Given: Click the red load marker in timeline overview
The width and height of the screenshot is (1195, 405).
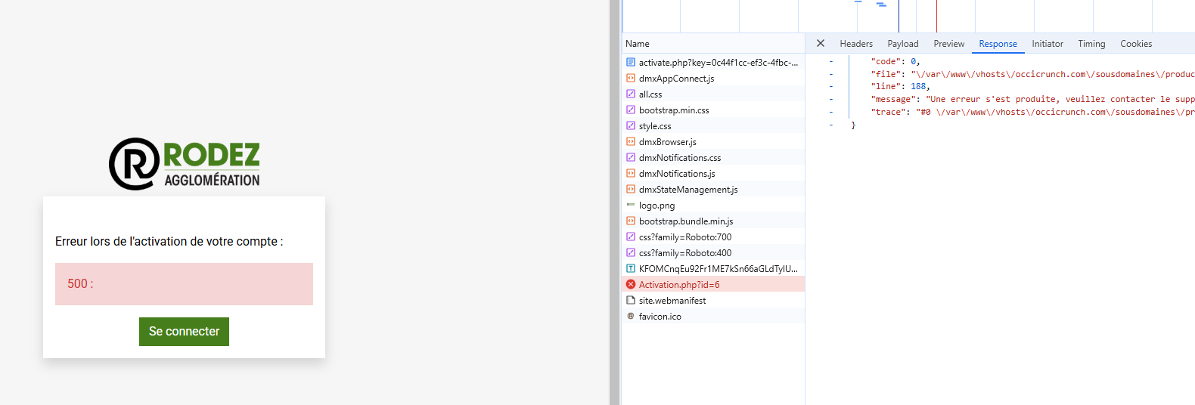Looking at the screenshot, I should coord(936,16).
